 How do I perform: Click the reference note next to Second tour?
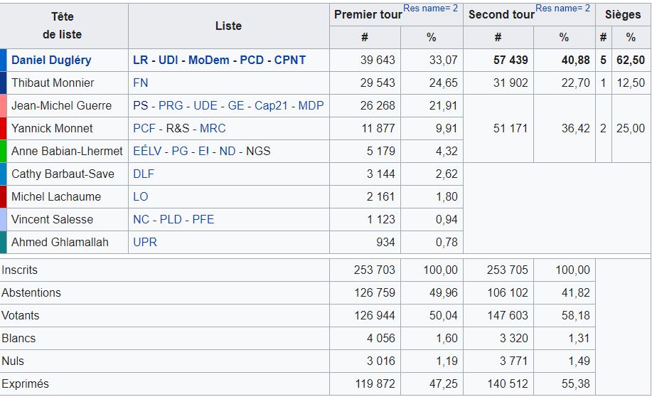click(563, 9)
